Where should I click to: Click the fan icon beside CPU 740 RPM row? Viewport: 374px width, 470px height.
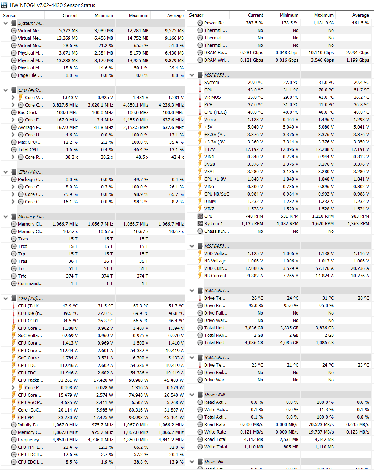(x=200, y=216)
